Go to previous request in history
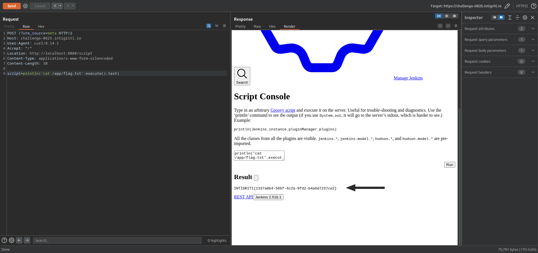Screen dimensions: 538x253 [55, 6]
